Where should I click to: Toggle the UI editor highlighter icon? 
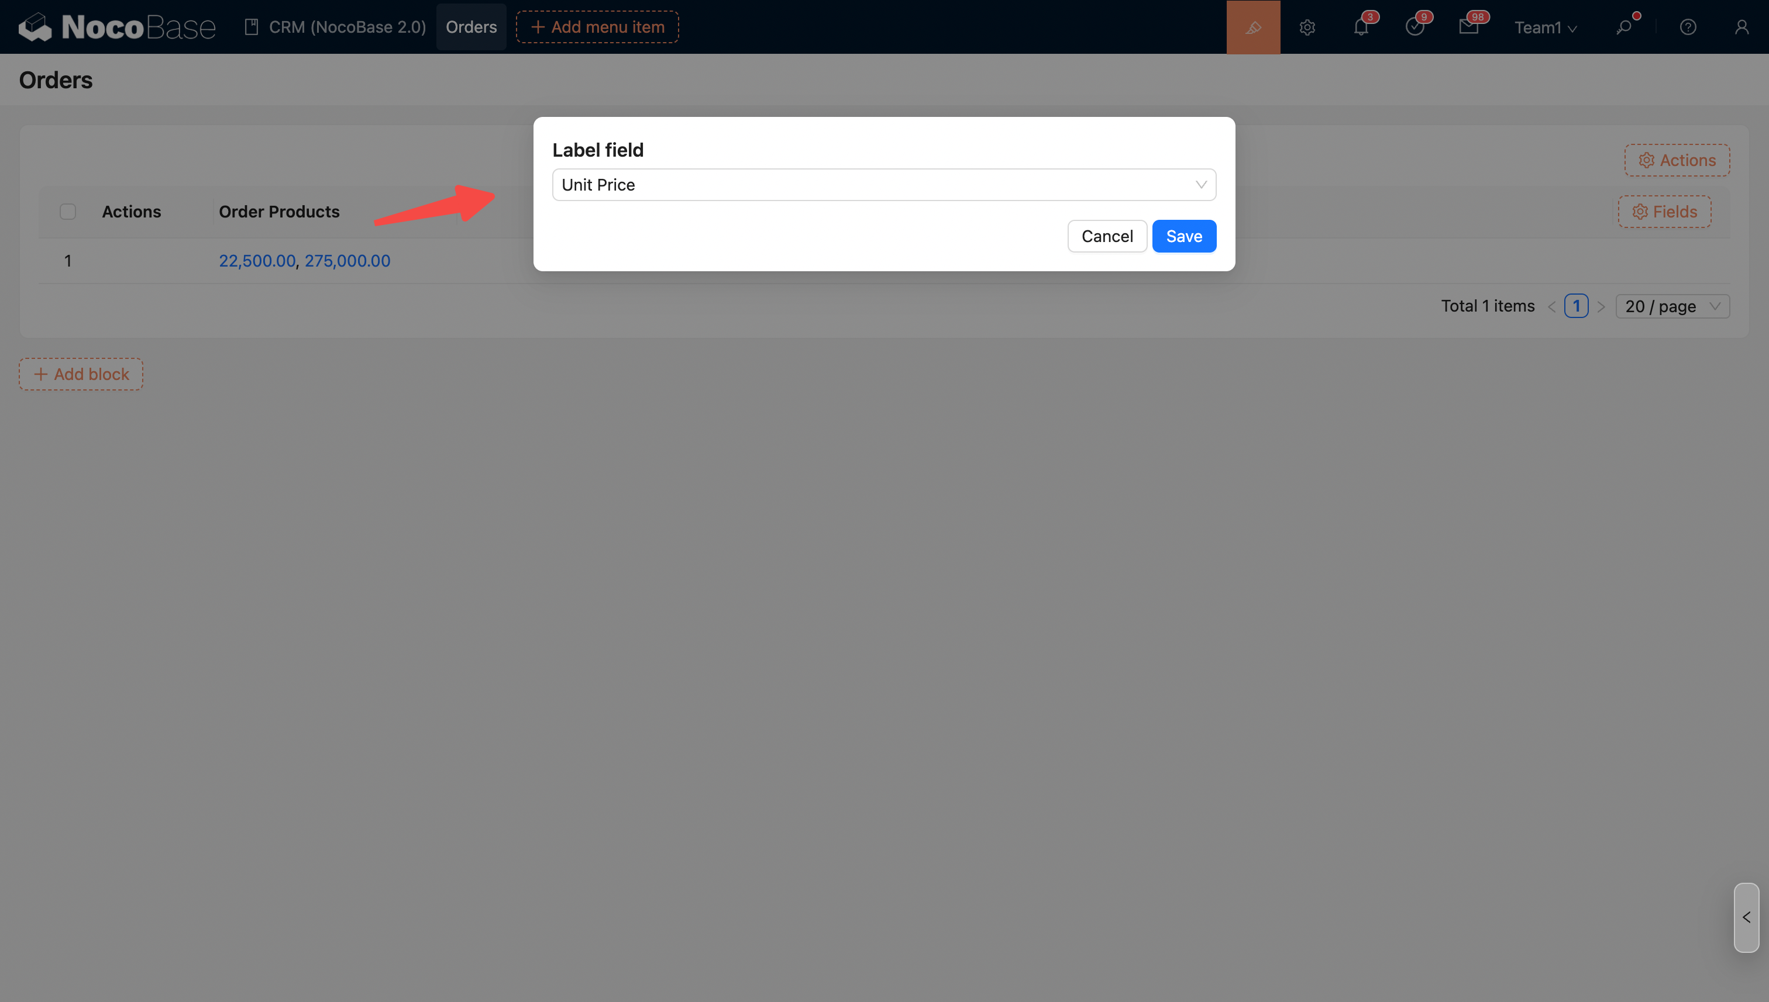(x=1253, y=27)
